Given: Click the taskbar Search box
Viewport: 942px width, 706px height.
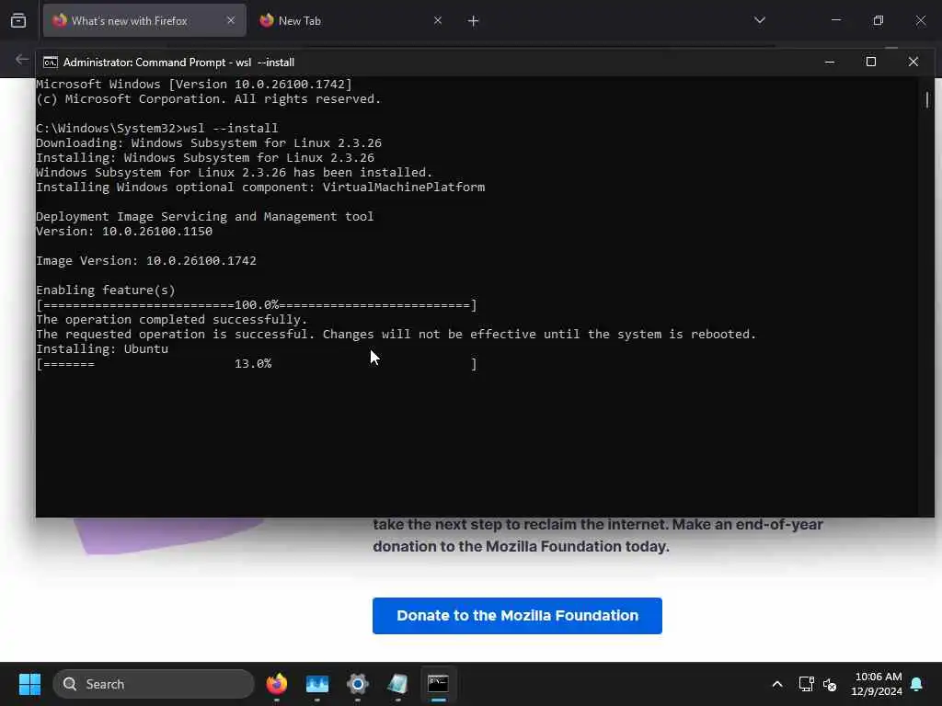Looking at the screenshot, I should (154, 684).
